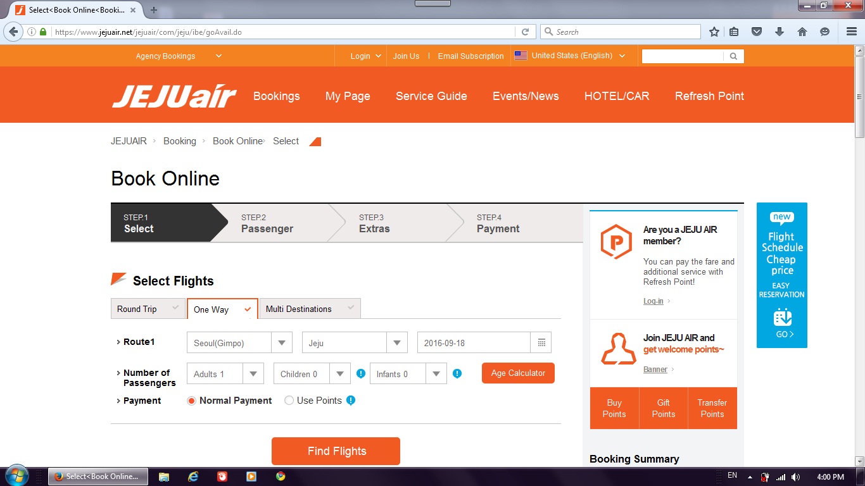The height and width of the screenshot is (486, 865).
Task: Click the info icon next to Children
Action: tap(361, 373)
